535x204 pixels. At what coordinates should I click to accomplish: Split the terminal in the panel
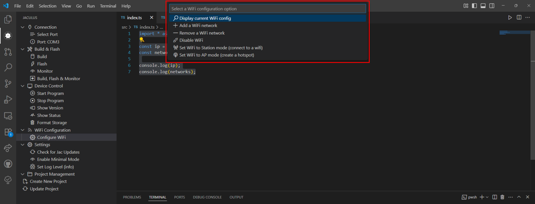494,197
